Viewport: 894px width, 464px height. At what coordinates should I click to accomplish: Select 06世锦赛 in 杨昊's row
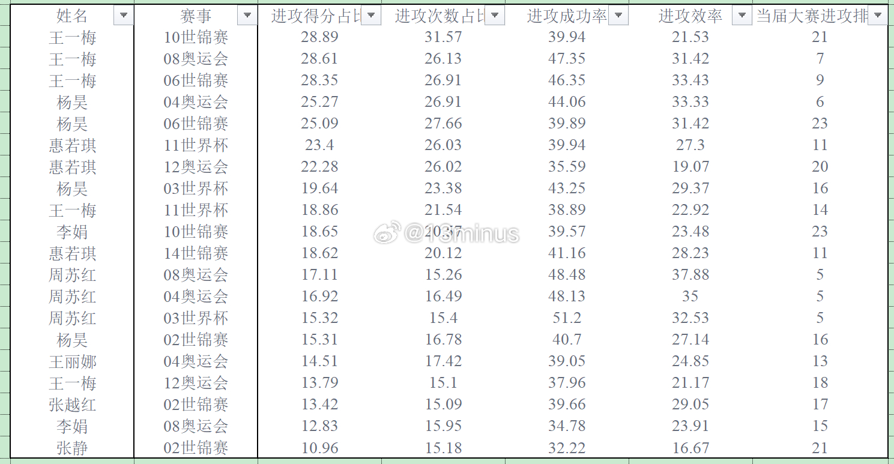point(196,124)
